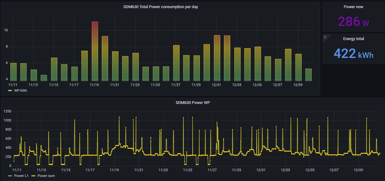Toggle the Power sum legend series

(x=46, y=176)
